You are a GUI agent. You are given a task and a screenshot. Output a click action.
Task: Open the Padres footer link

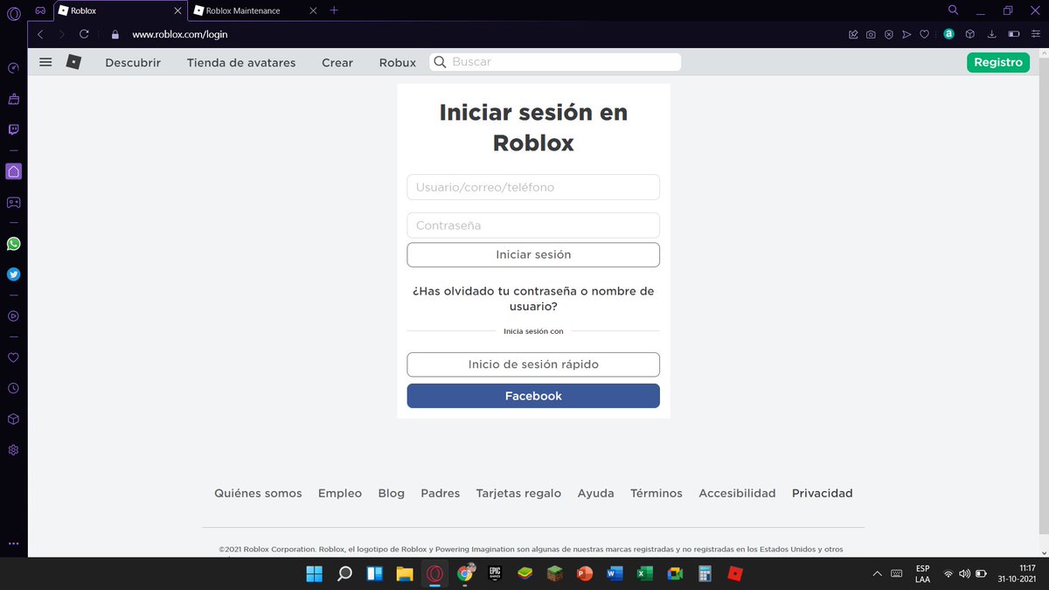pos(441,493)
